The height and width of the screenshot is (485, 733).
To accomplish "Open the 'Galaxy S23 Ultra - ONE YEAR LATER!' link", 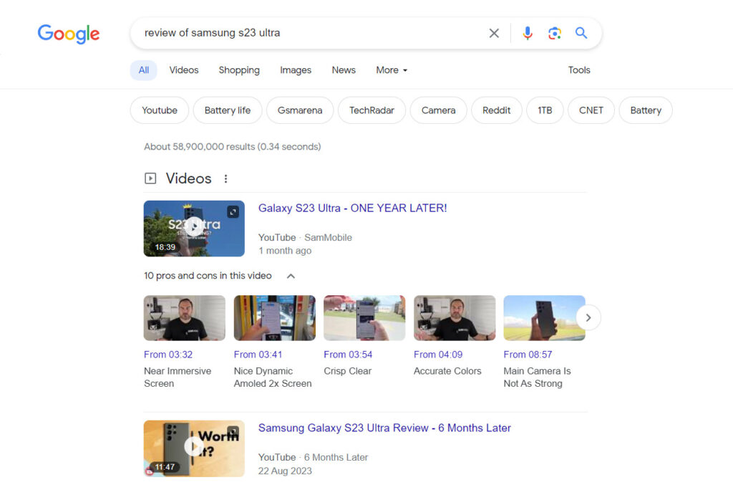I will [x=352, y=208].
